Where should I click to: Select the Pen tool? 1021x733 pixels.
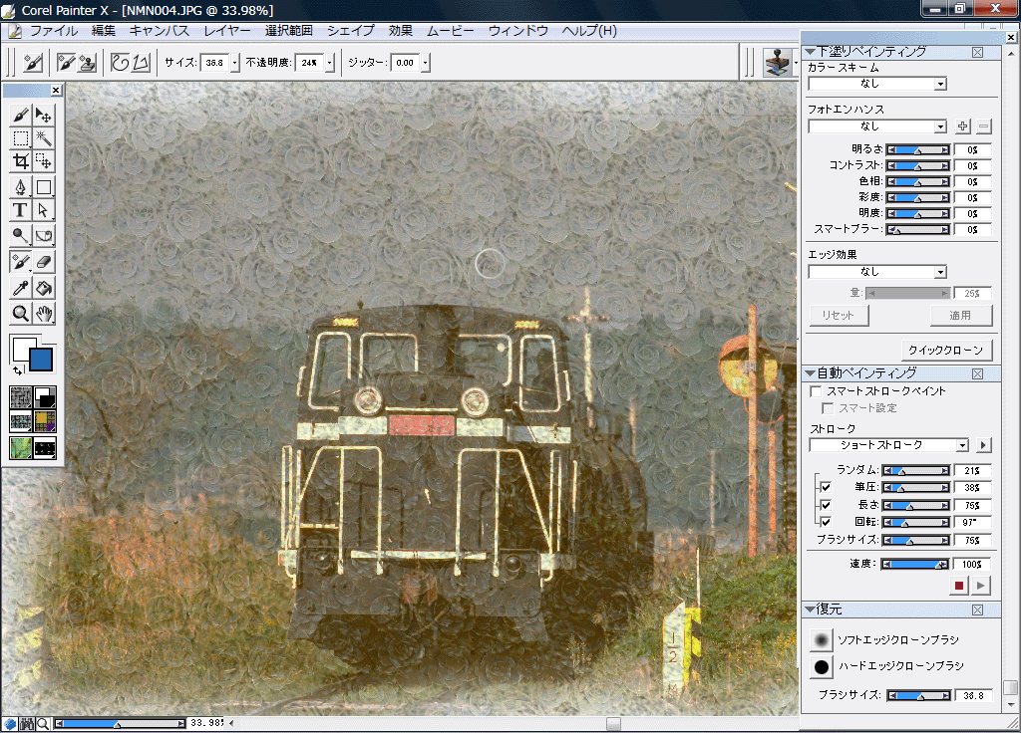[x=20, y=187]
